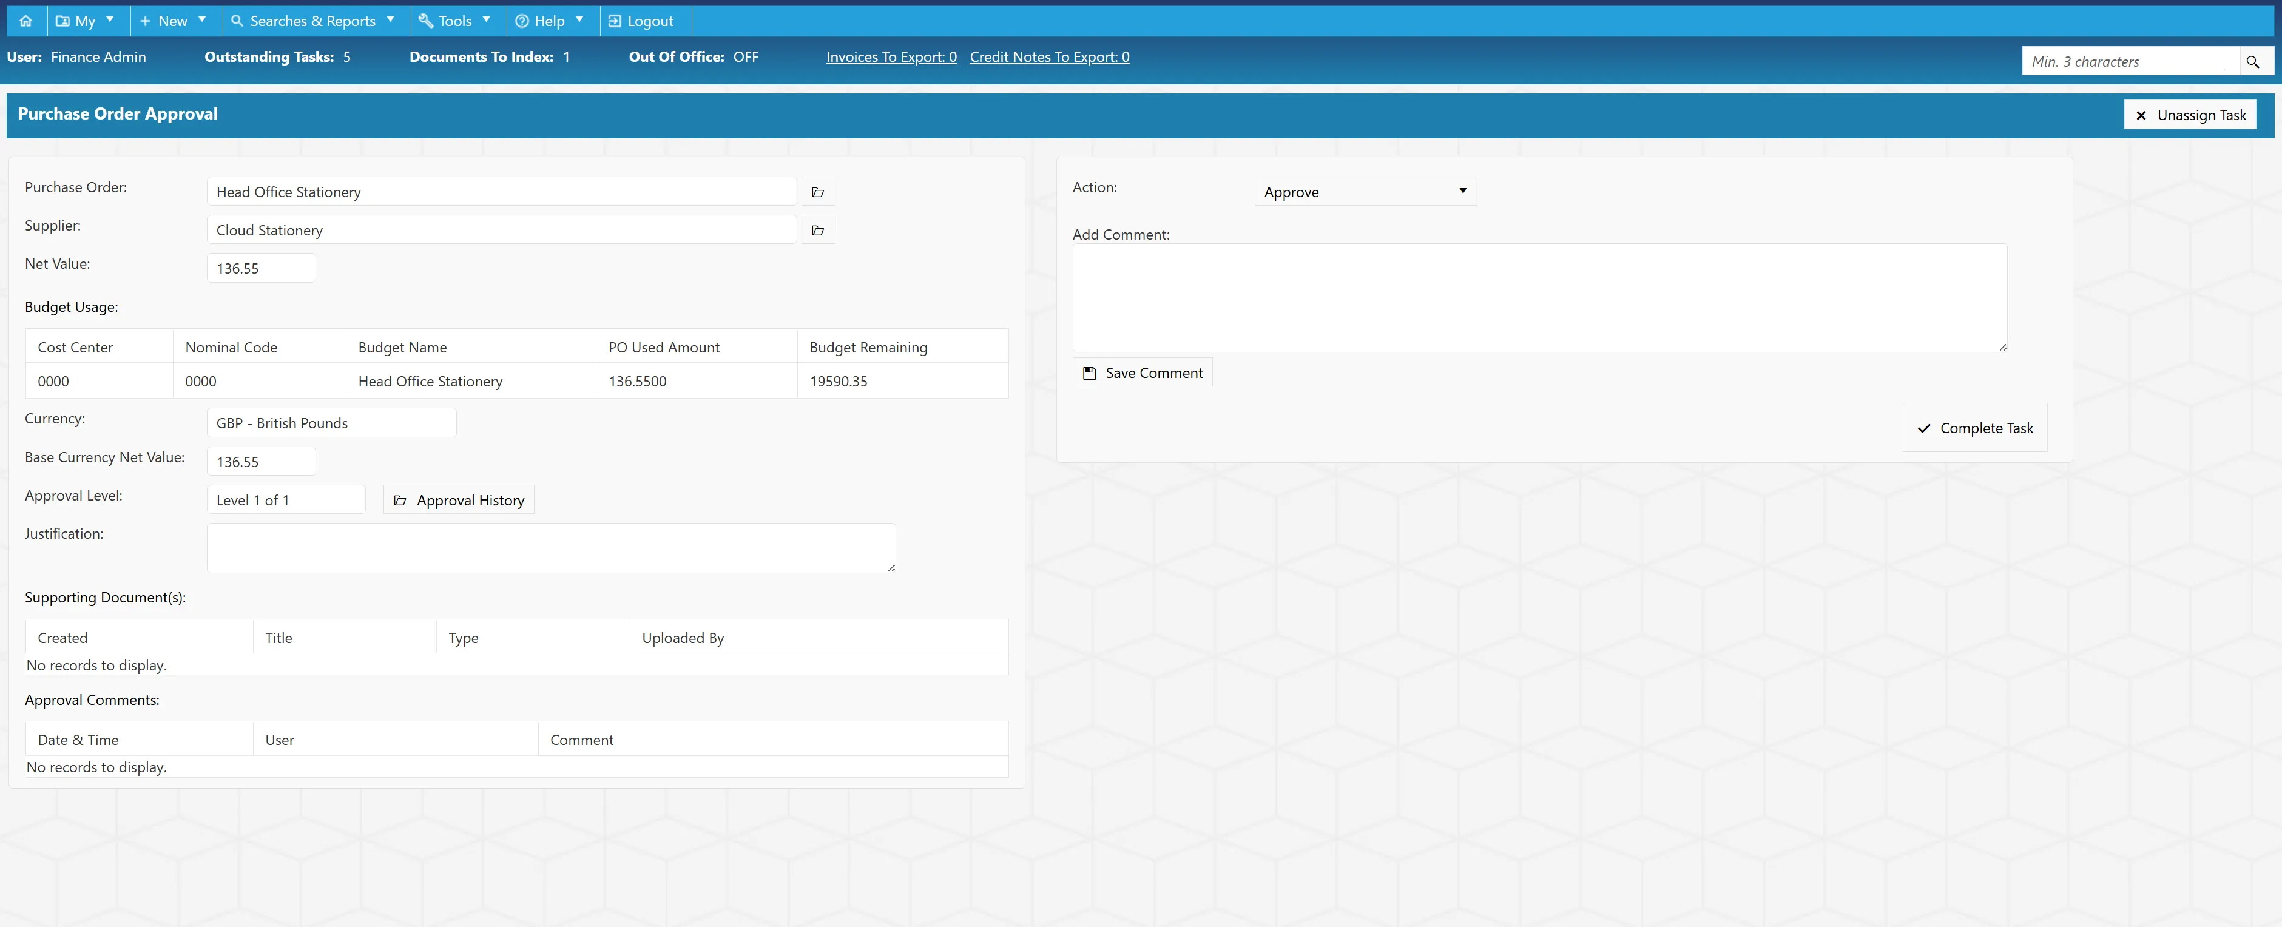The width and height of the screenshot is (2282, 927).
Task: Open the Credit Notes To Export link
Action: [1049, 56]
